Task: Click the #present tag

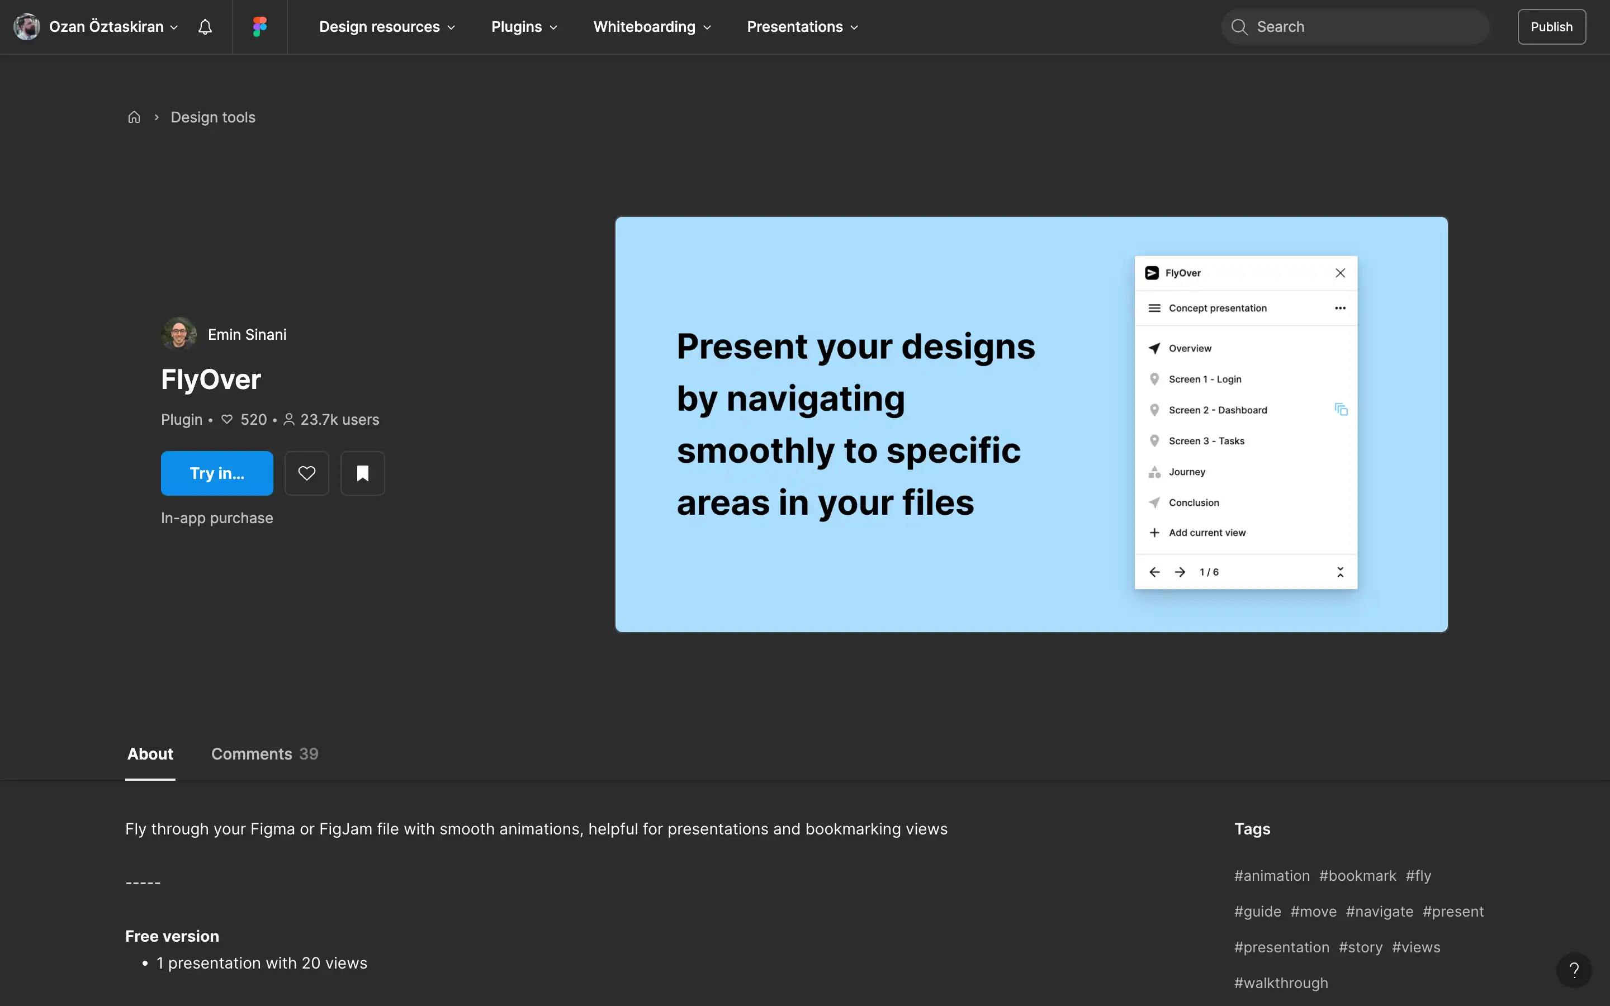Action: point(1453,912)
